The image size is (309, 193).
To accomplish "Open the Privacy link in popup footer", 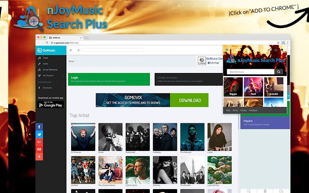I will (x=243, y=110).
